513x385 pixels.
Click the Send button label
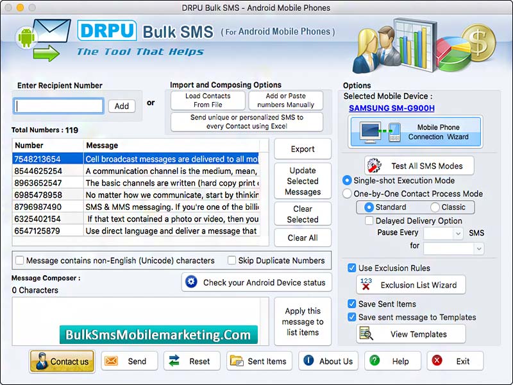[137, 361]
